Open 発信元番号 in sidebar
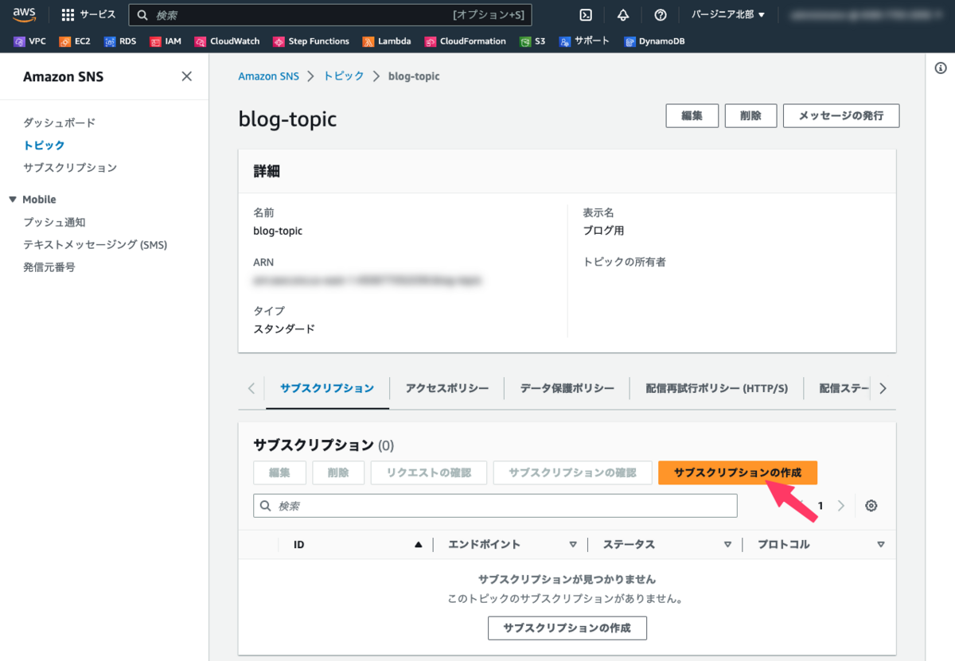The width and height of the screenshot is (955, 661). tap(49, 267)
